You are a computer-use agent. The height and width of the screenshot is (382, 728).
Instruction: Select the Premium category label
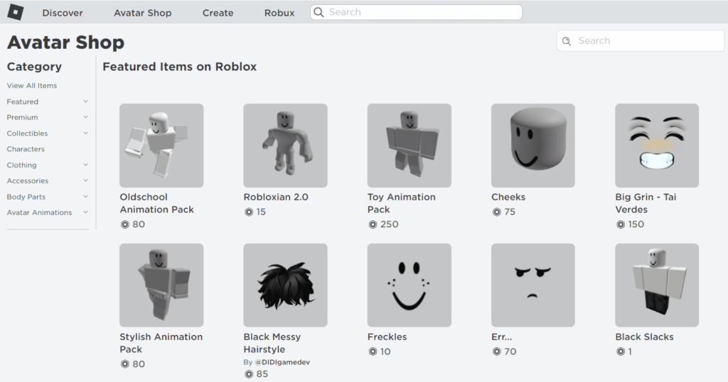[22, 117]
